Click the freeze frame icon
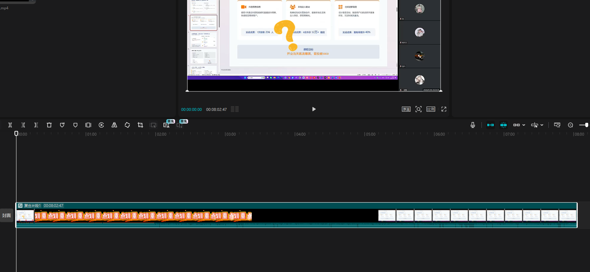The image size is (590, 272). click(x=88, y=125)
